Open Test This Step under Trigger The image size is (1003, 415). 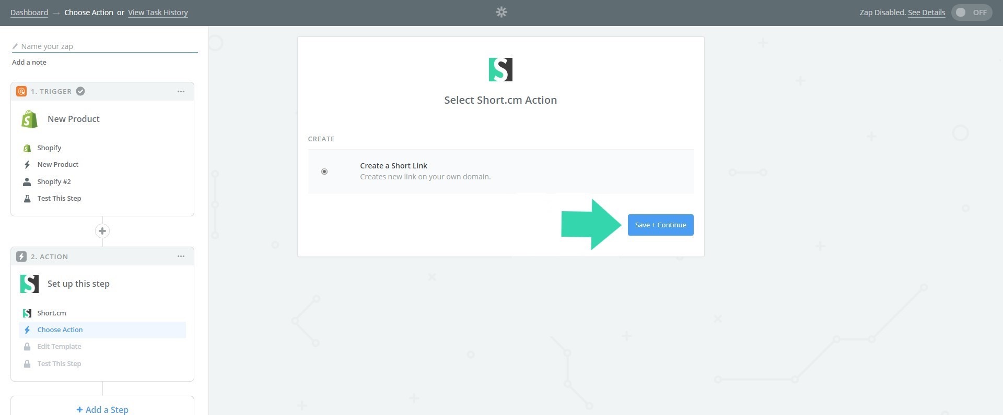[x=59, y=198]
